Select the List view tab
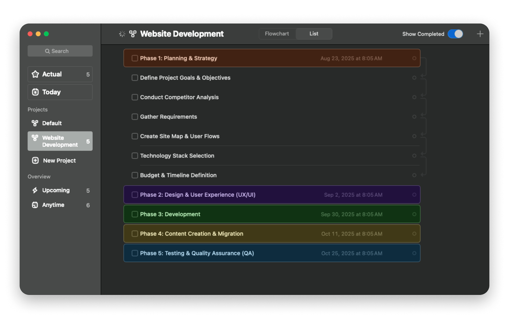Viewport: 509px width, 321px height. pyautogui.click(x=314, y=34)
